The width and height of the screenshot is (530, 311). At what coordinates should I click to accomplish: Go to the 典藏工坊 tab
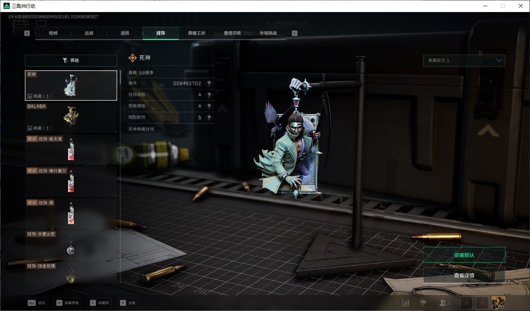pos(197,33)
